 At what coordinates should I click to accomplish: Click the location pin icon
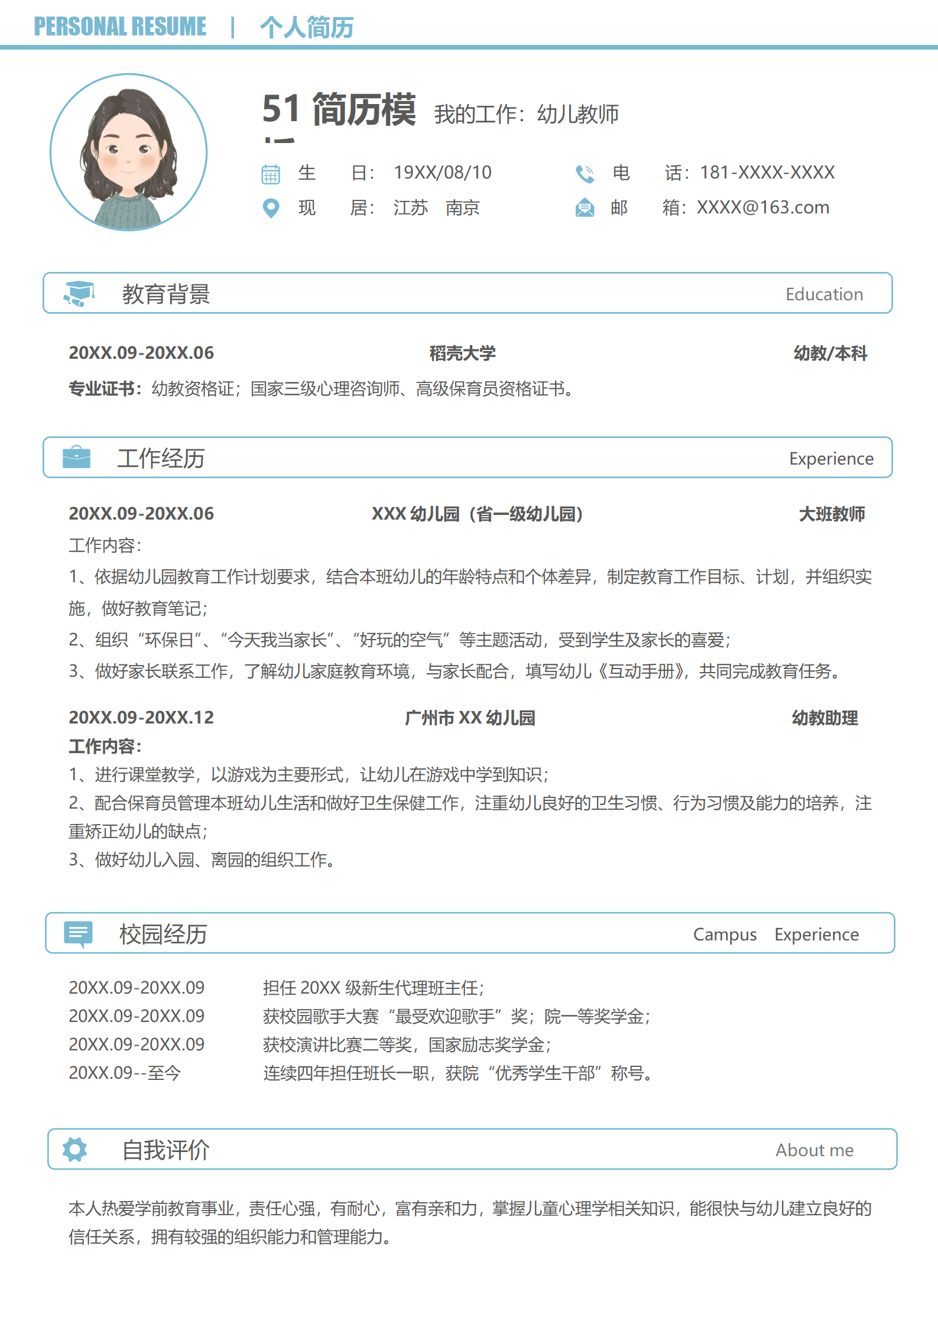click(271, 208)
